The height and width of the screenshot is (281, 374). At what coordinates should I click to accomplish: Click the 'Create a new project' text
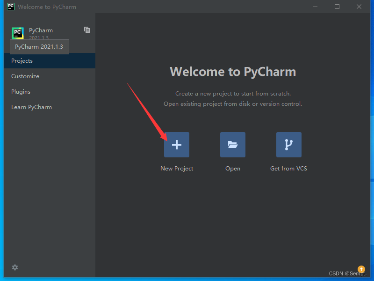tap(233, 94)
